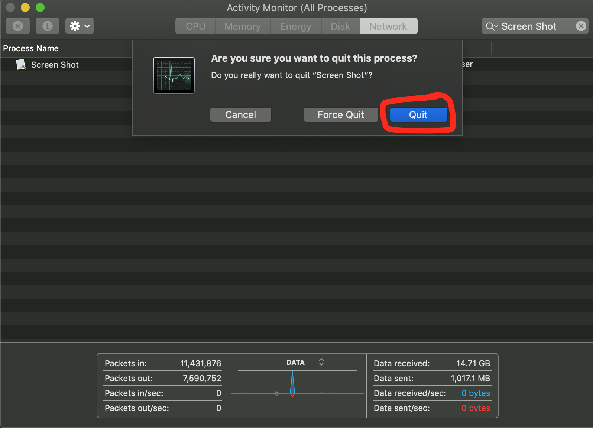This screenshot has height=428, width=593.
Task: Open the process info inspector icon
Action: pos(47,26)
